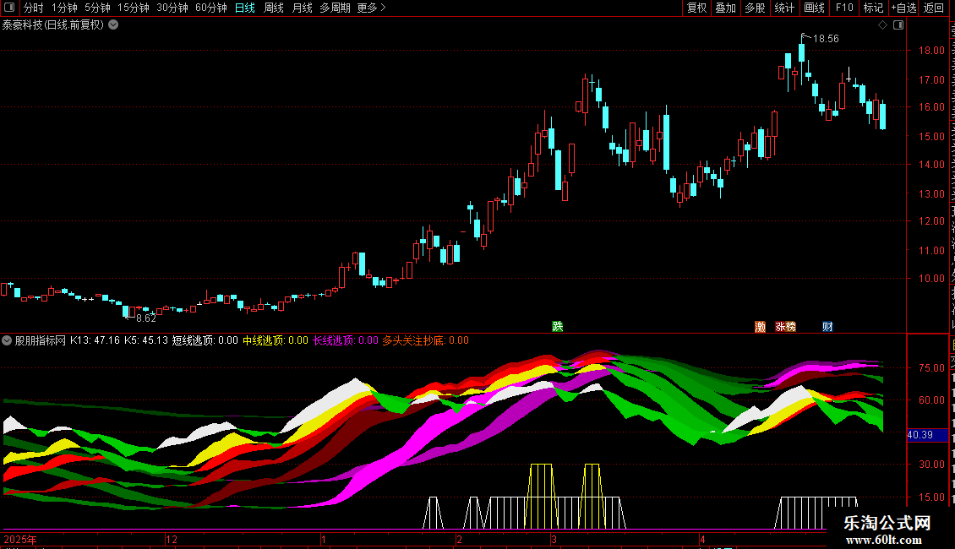955x549 pixels.
Task: Click the 2025年 date axis label
Action: click(x=20, y=539)
